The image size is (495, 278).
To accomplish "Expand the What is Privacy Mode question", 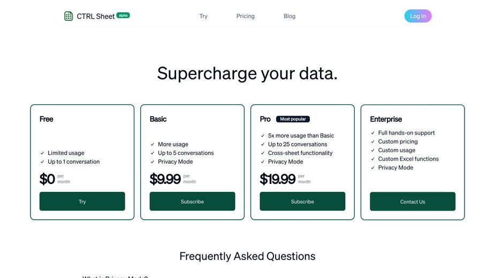I will tap(115, 277).
